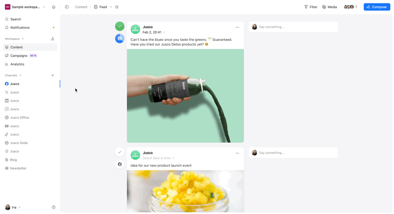
Task: Click the first post's Say something field
Action: coord(293,27)
